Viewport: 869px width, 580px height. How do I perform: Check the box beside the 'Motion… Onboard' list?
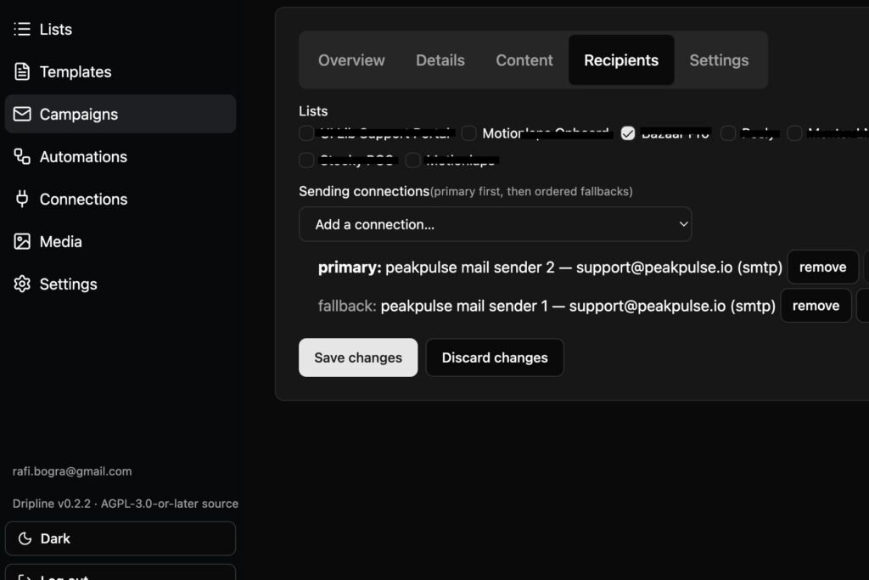(x=468, y=133)
